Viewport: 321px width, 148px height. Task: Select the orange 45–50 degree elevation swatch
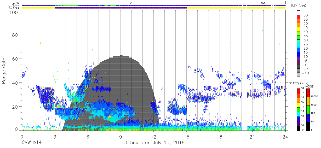point(299,25)
